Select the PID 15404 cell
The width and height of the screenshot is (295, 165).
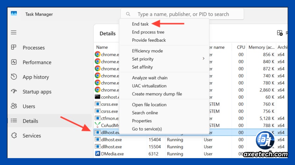coord(154,139)
